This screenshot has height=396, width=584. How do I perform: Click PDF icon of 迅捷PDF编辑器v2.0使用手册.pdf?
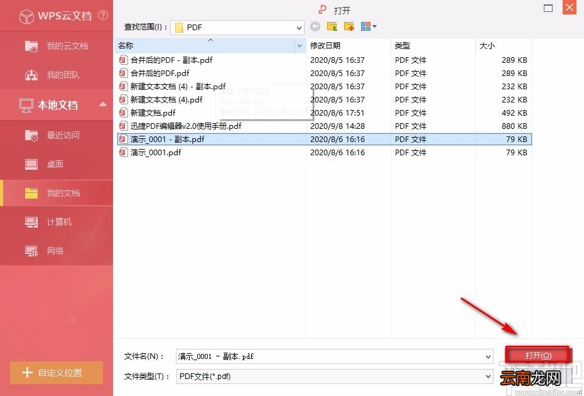click(x=123, y=126)
